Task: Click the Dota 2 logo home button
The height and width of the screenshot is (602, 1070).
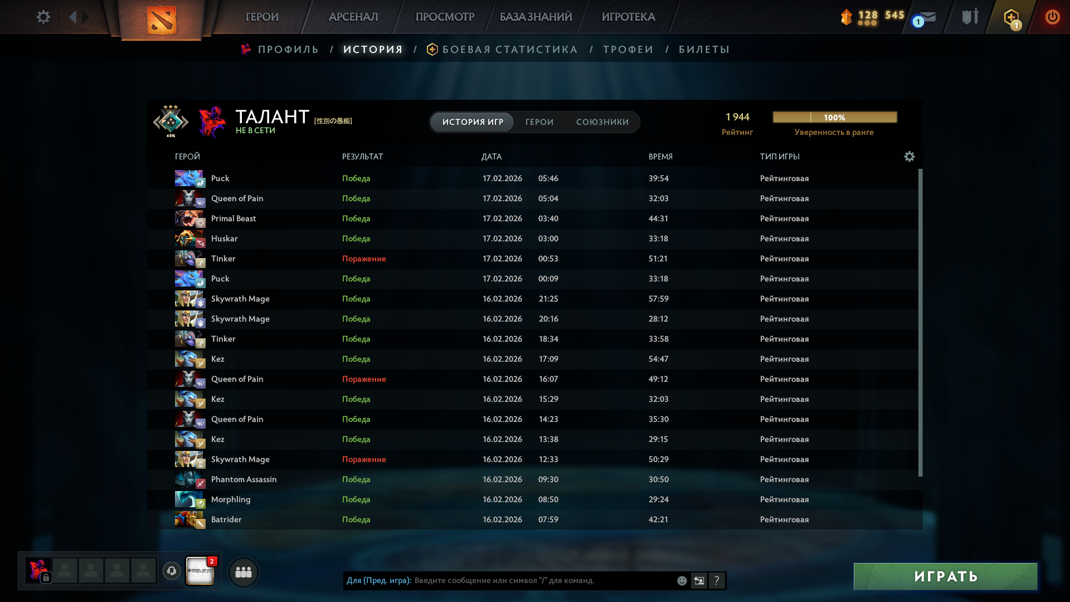Action: coord(162,20)
